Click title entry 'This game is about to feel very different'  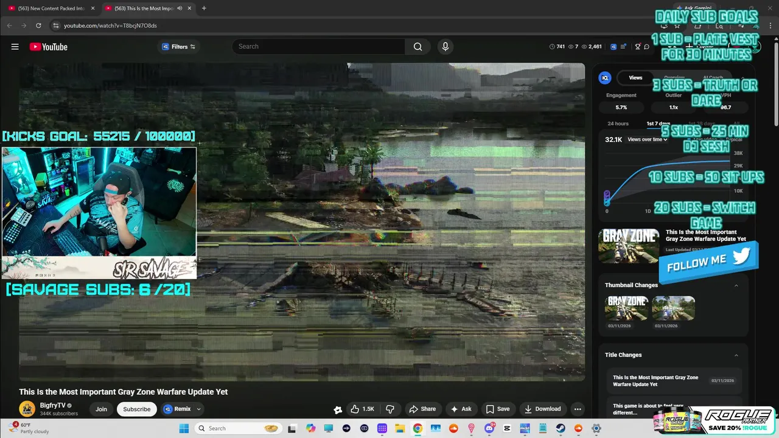click(x=648, y=409)
